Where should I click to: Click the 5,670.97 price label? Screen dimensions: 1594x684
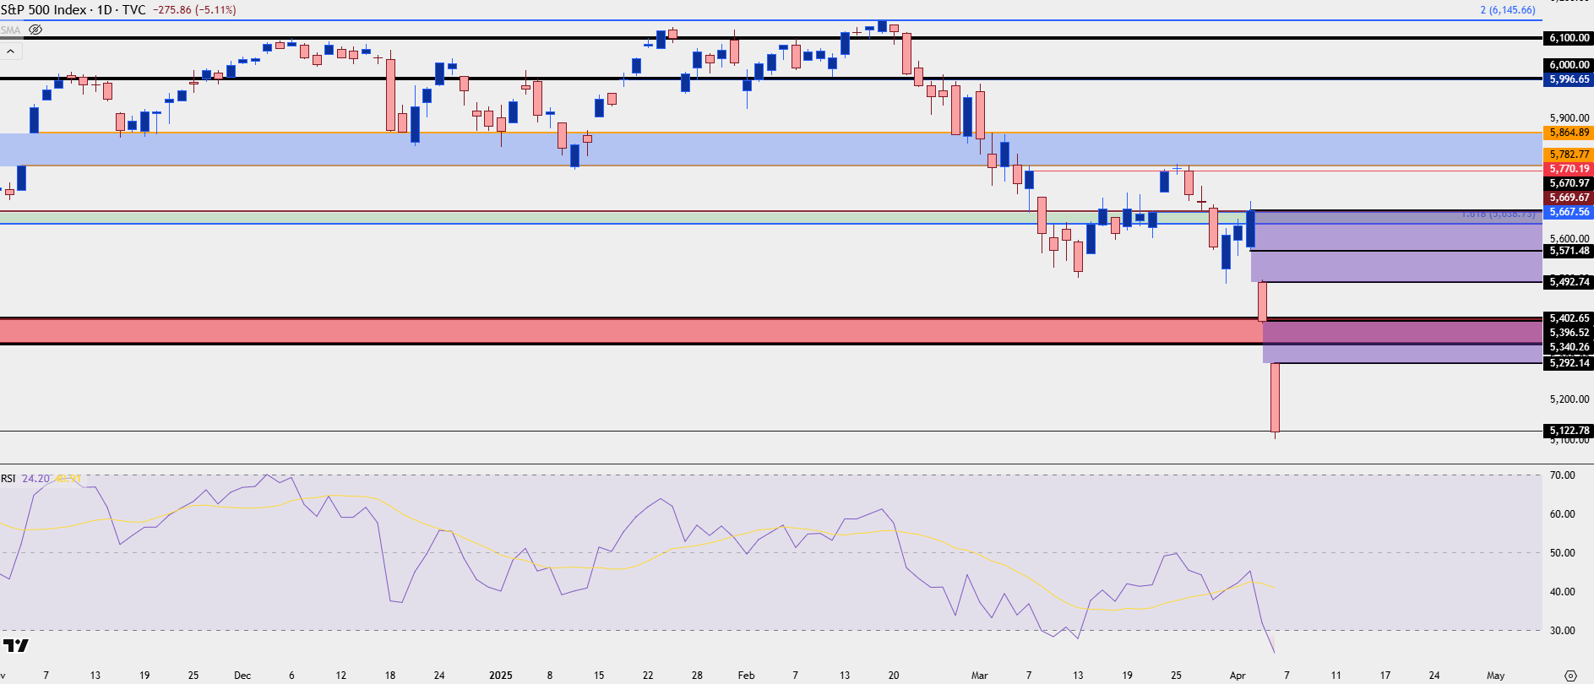[x=1569, y=183]
